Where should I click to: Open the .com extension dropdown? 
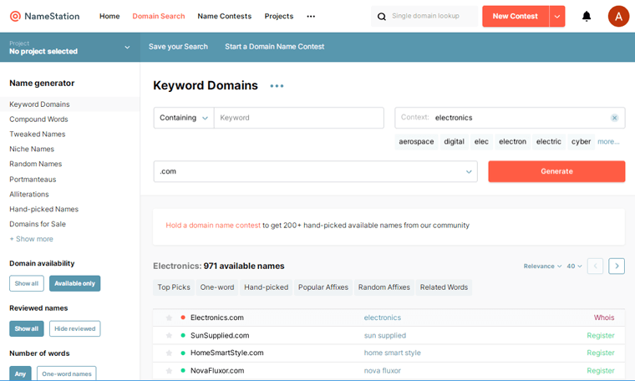click(316, 171)
